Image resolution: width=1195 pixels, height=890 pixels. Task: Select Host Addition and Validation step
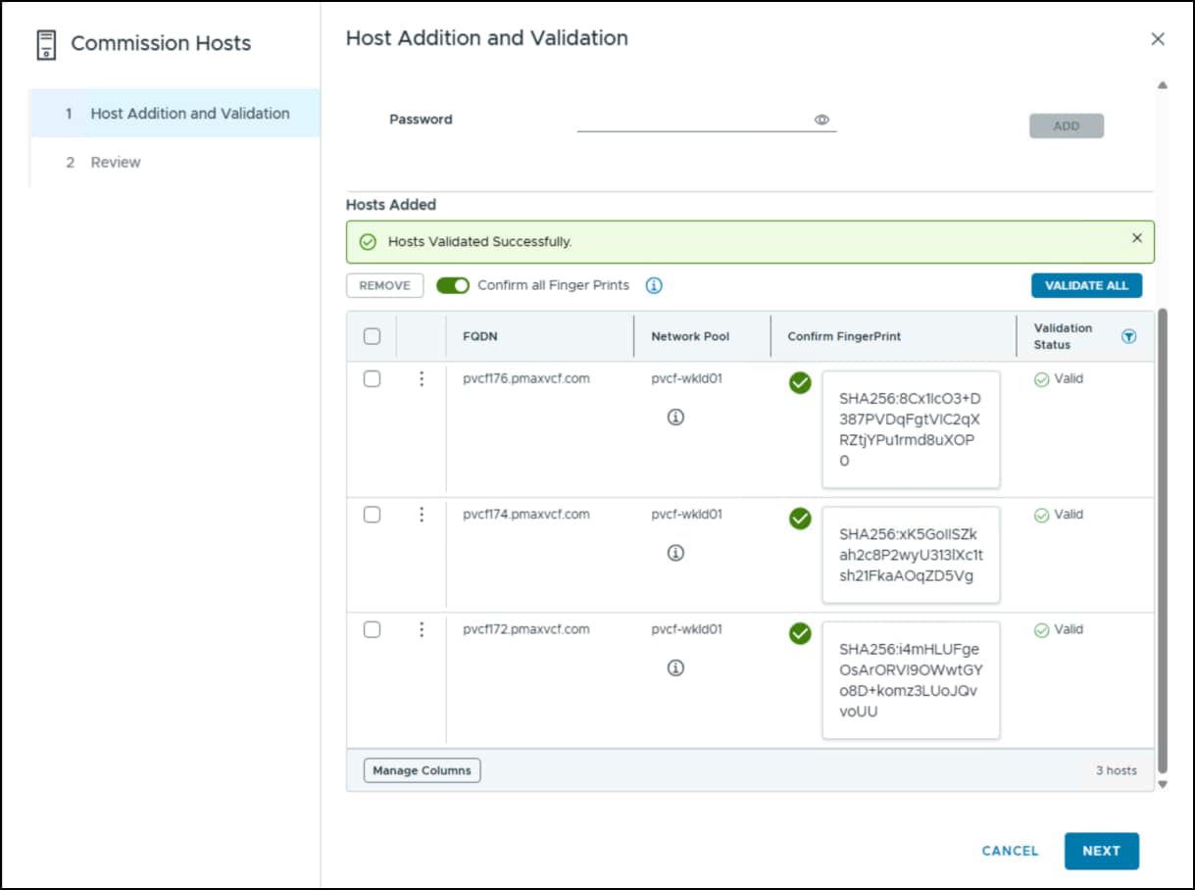click(x=175, y=113)
